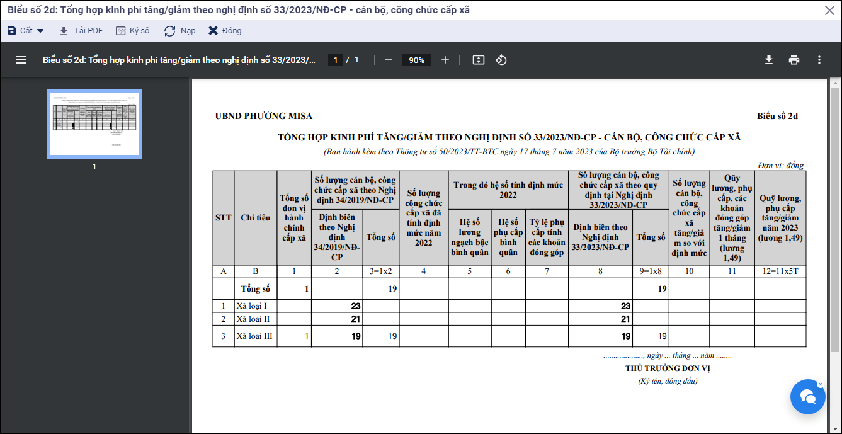842x434 pixels.
Task: Click 'Hệ số phụ cấp bình quân' header
Action: coord(508,237)
